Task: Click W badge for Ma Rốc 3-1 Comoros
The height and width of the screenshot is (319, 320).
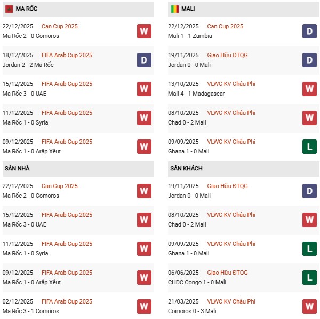Action: click(144, 307)
